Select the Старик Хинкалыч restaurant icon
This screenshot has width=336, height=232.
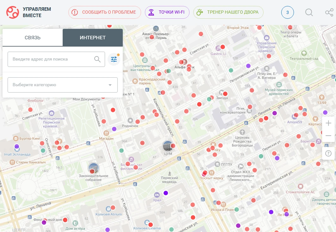(x=12, y=162)
